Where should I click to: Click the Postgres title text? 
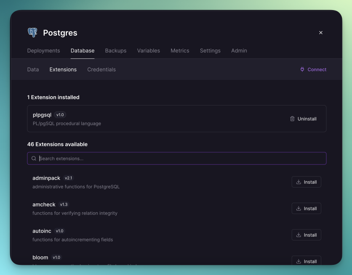click(60, 33)
